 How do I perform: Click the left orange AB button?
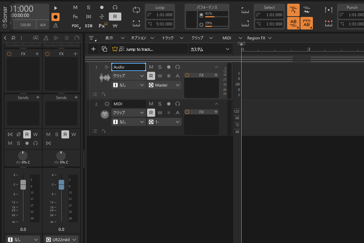(x=293, y=23)
